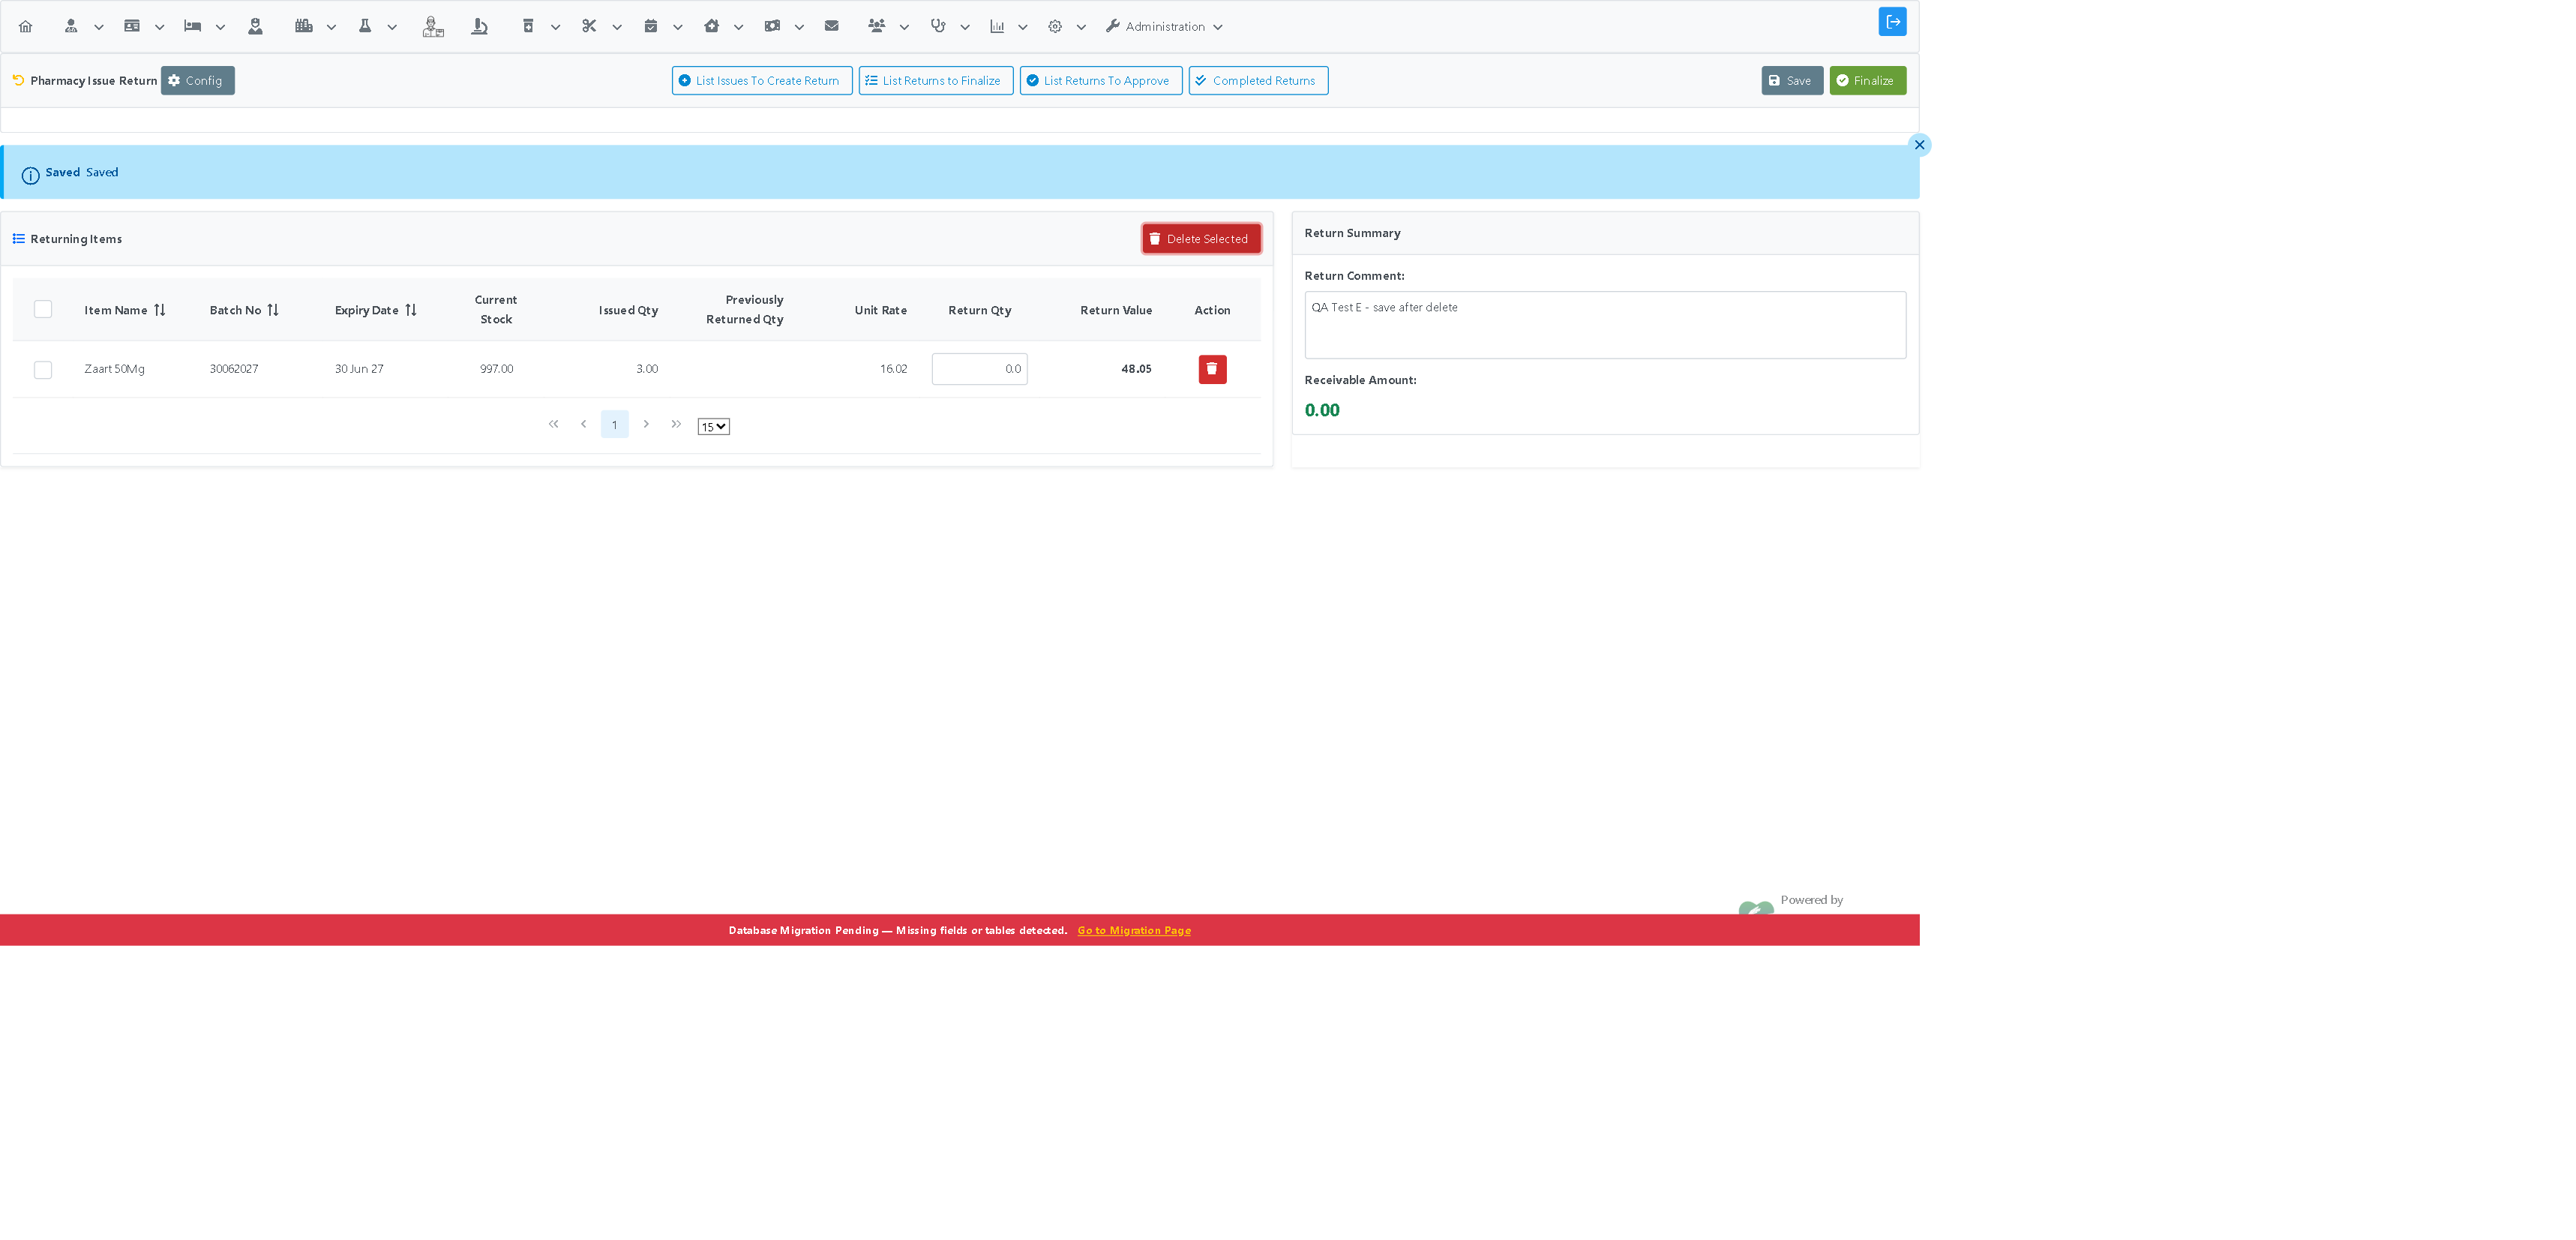Viewport: 2576px width, 1240px height.
Task: Expand chevron next to building icon
Action: (x=331, y=28)
